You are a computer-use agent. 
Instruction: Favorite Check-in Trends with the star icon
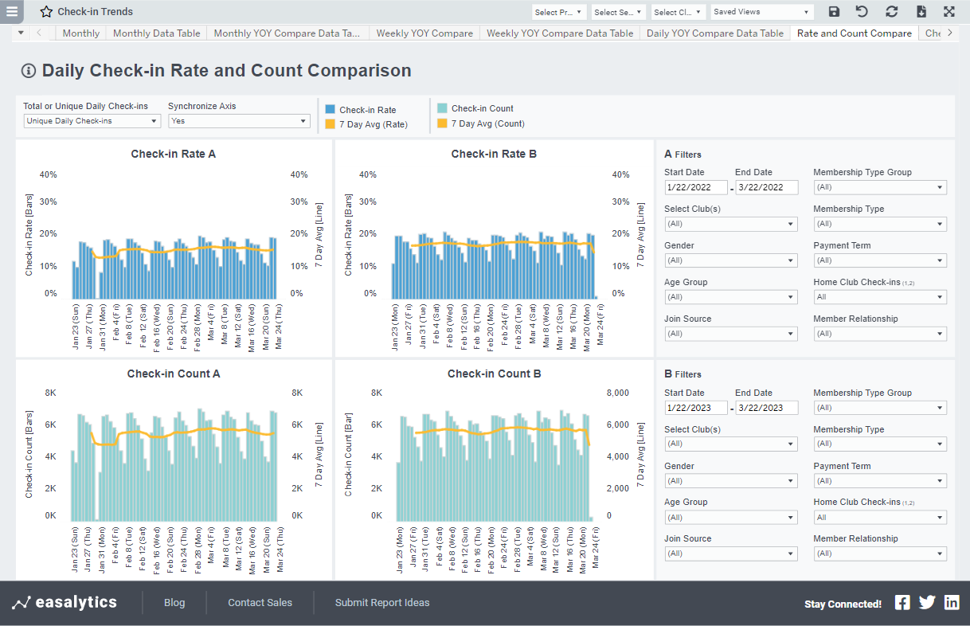pyautogui.click(x=45, y=12)
